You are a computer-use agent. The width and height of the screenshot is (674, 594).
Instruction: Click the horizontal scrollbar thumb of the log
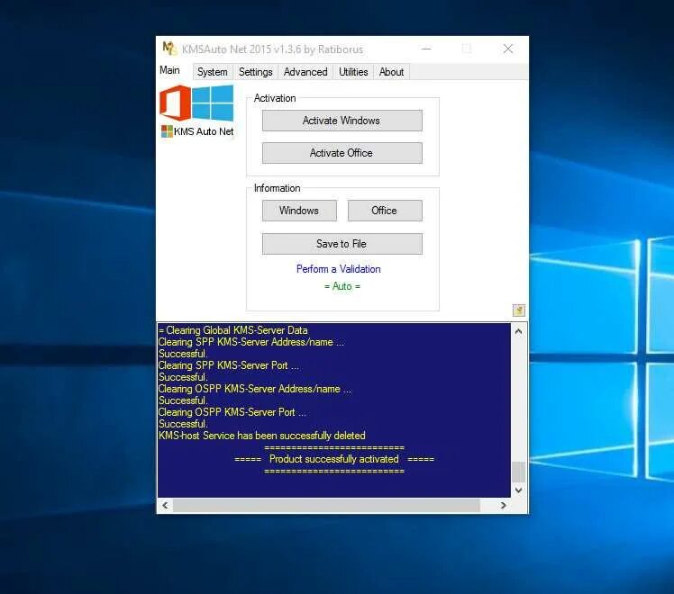tap(326, 506)
